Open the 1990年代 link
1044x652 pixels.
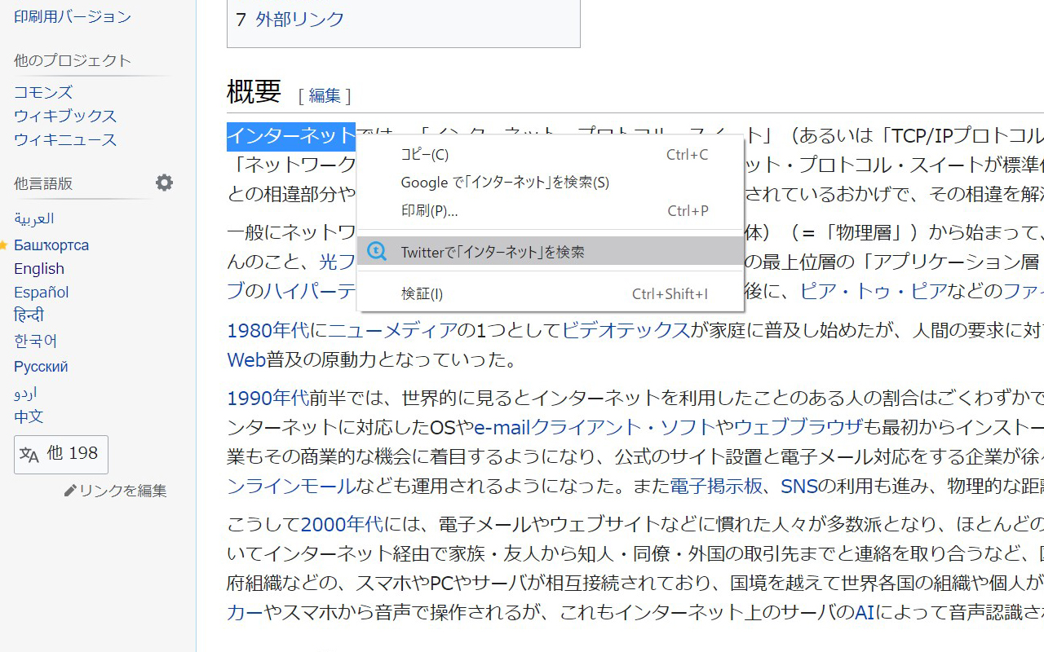click(268, 398)
